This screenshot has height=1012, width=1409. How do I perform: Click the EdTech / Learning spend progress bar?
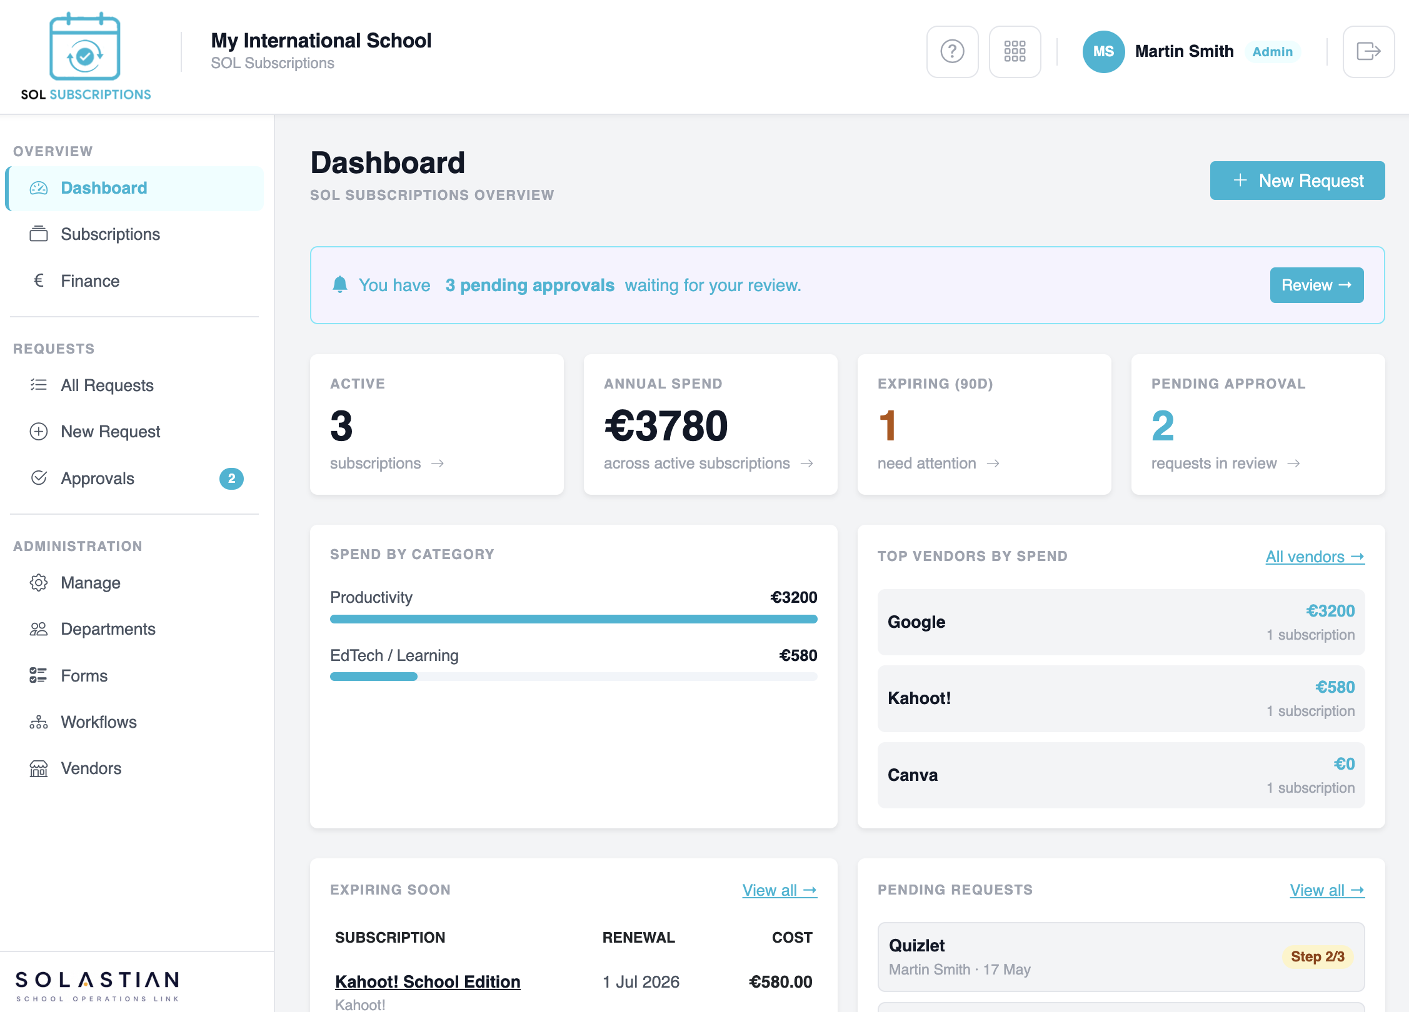coord(573,677)
